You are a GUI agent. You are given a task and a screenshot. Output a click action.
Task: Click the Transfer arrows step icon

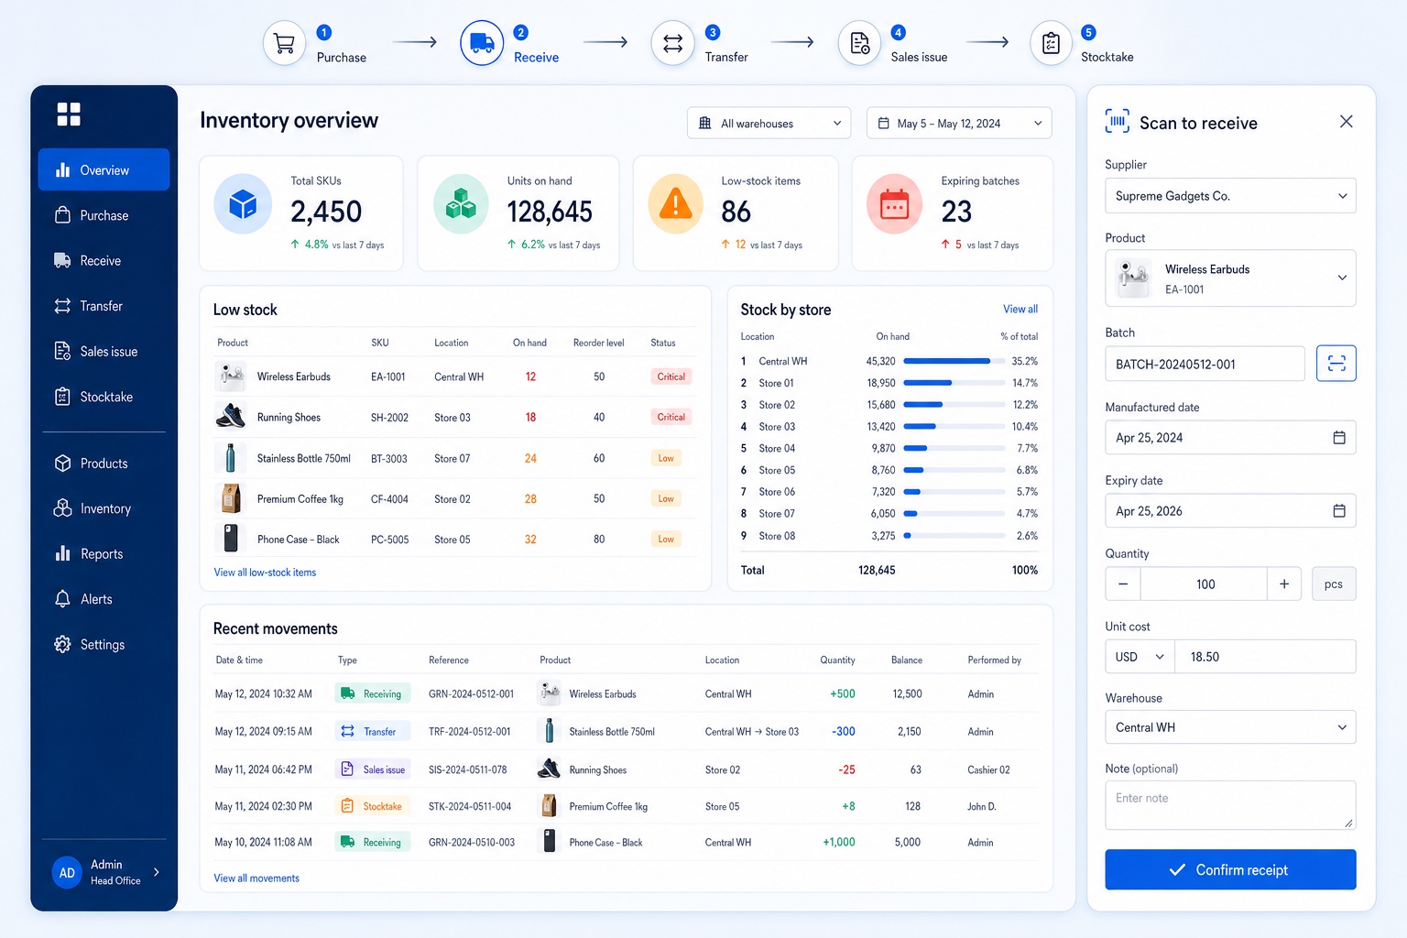click(672, 43)
